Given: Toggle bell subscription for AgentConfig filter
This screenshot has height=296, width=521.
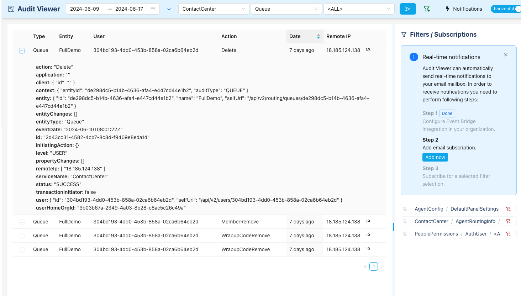Looking at the screenshot, I should [x=405, y=209].
